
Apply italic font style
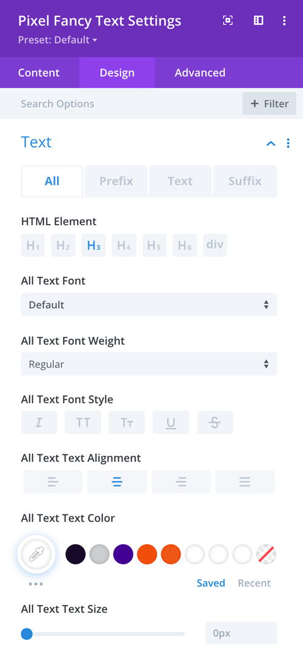[39, 423]
